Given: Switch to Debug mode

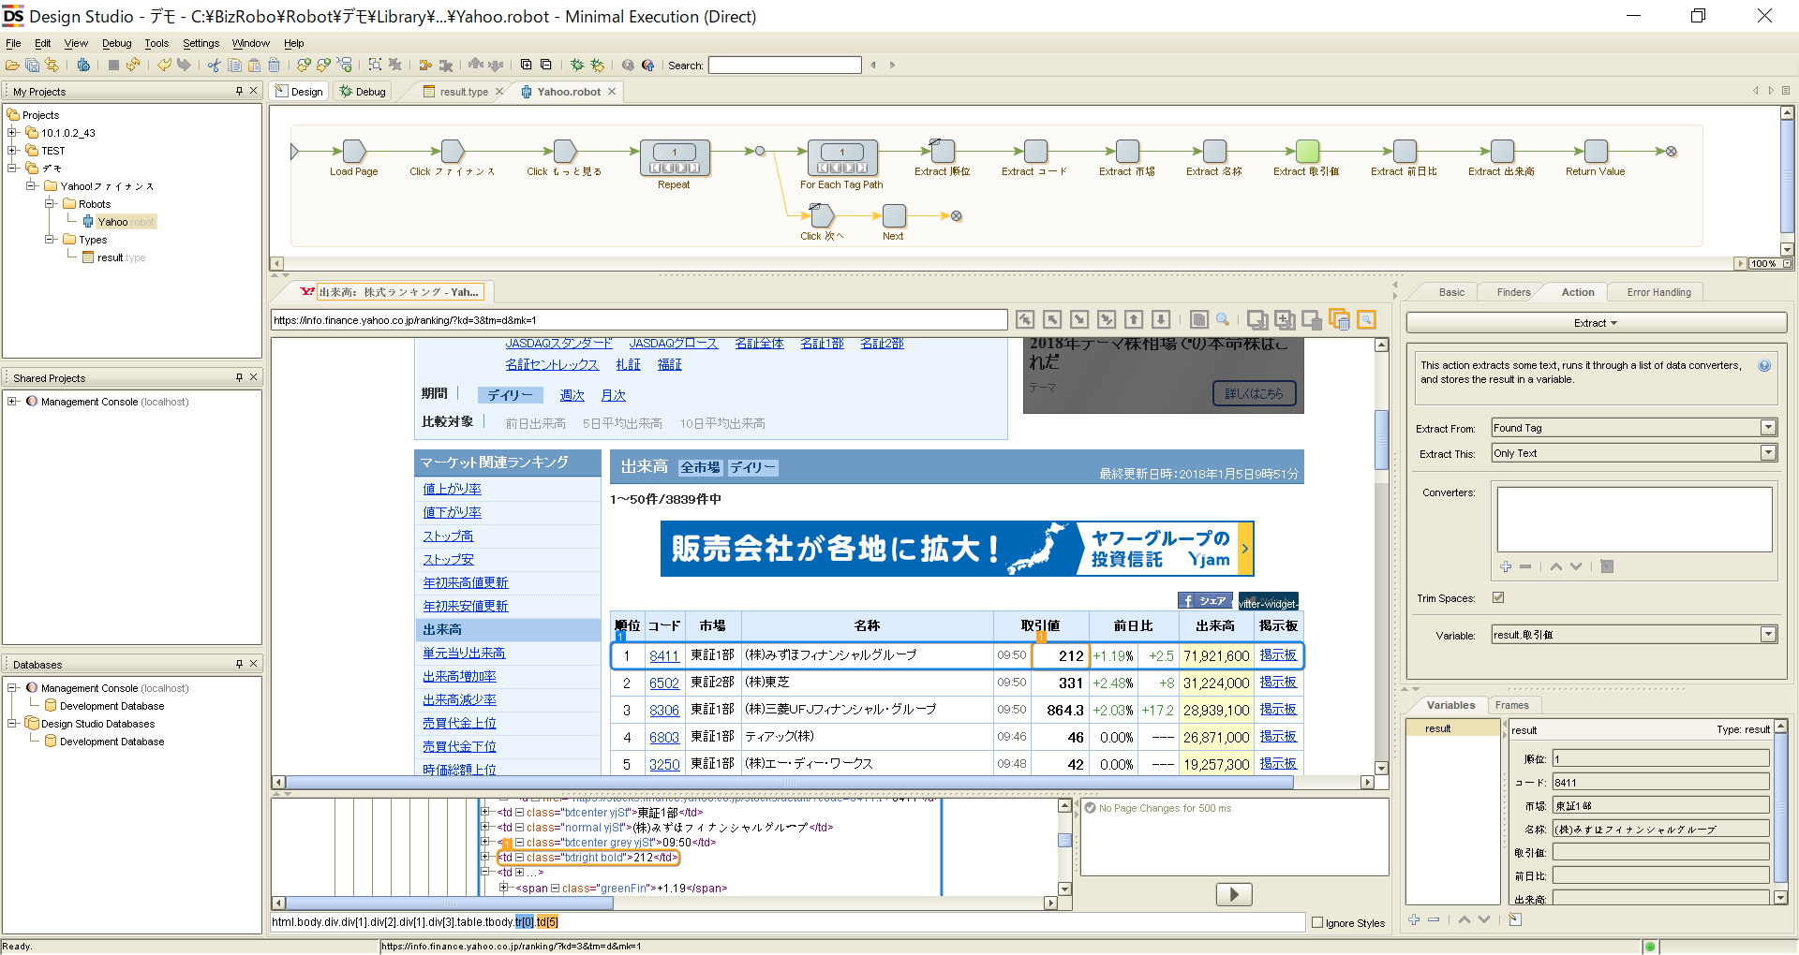Looking at the screenshot, I should (x=364, y=92).
